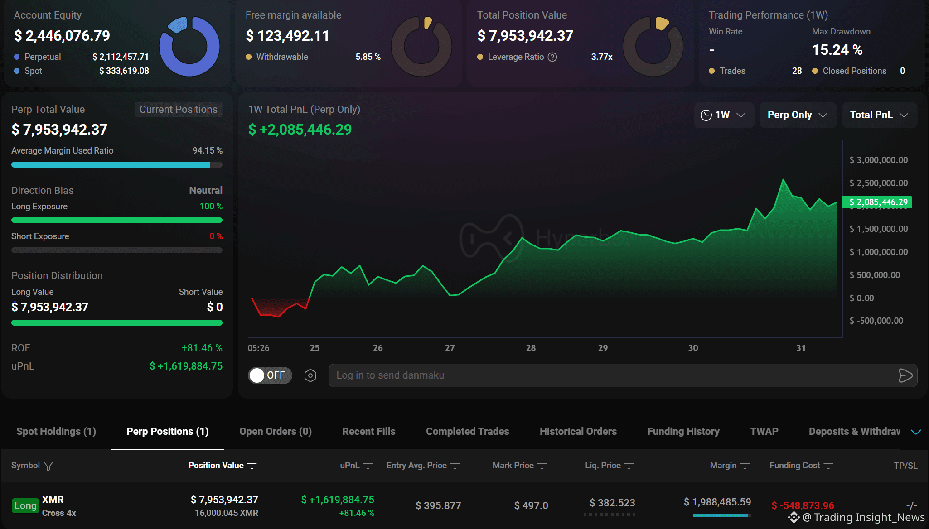Screen dimensions: 929x529
Task: Click the clock icon in 1W selector
Action: [706, 115]
